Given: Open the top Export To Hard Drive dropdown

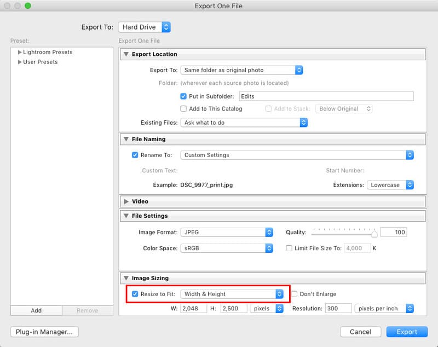Looking at the screenshot, I should click(145, 27).
